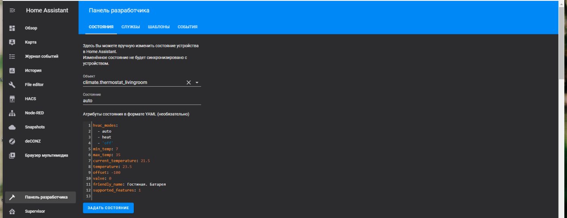Viewport: 567px width, 218px height.
Task: Click the Браузер мультимедиа play icon
Action: coord(12,155)
